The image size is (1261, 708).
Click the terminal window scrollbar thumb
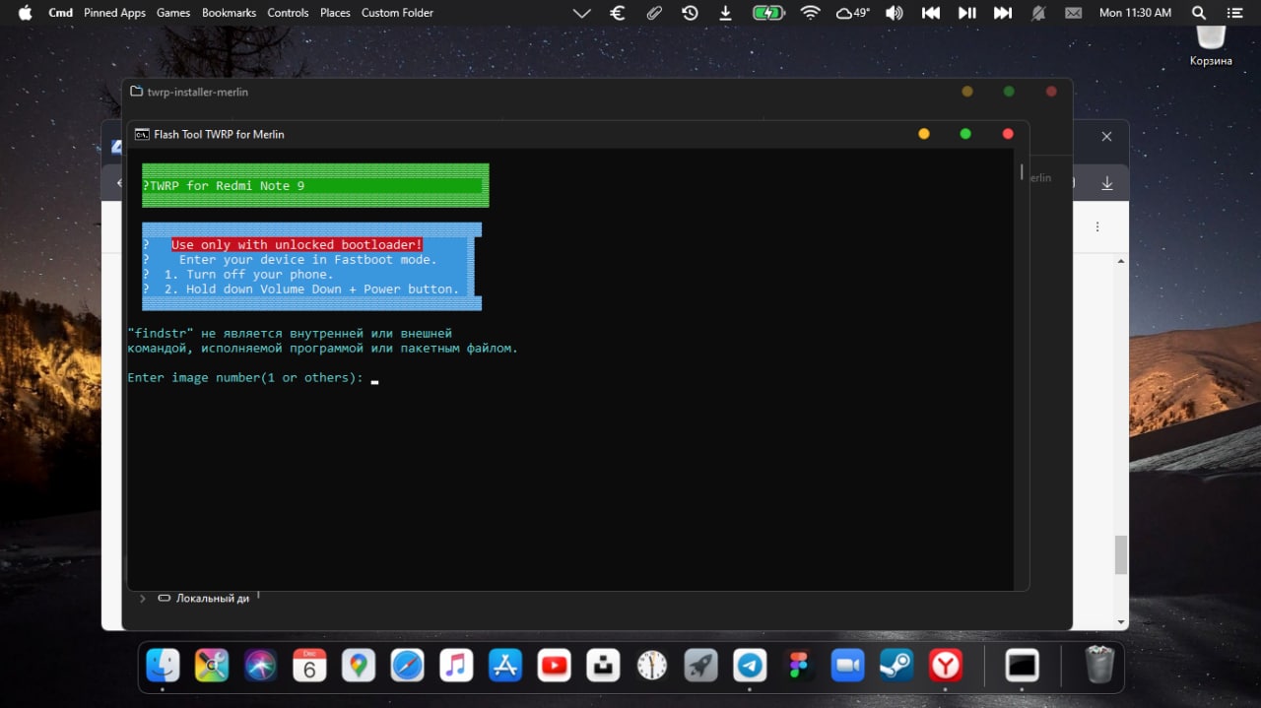[x=1021, y=171]
